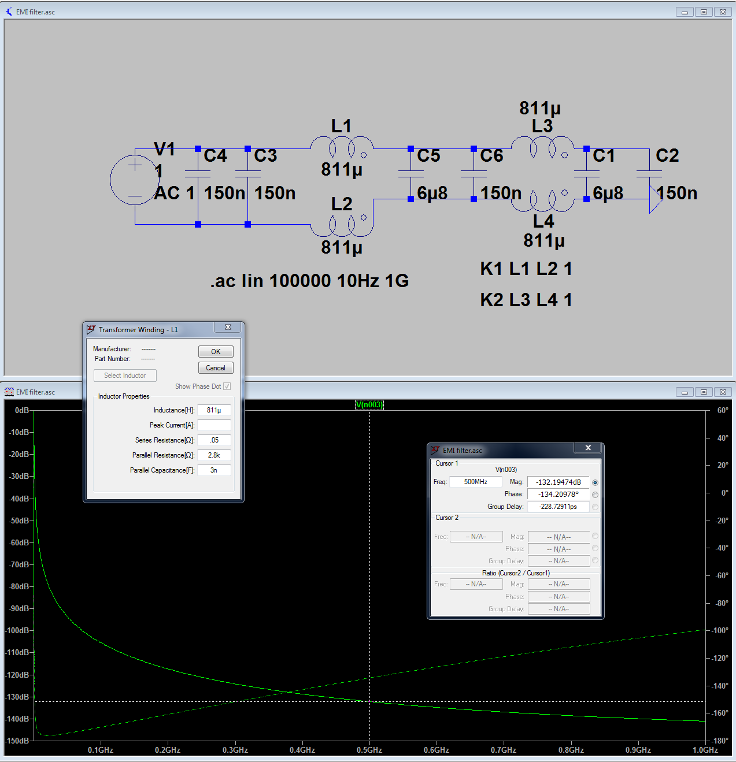The height and width of the screenshot is (762, 736).
Task: Click the Cursor 1 Mag value field
Action: tap(558, 482)
